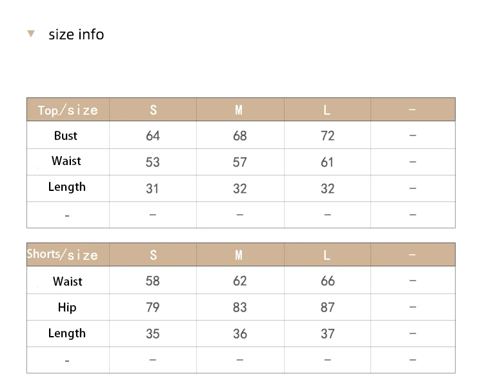Click the L column header in Top table

[x=327, y=110]
